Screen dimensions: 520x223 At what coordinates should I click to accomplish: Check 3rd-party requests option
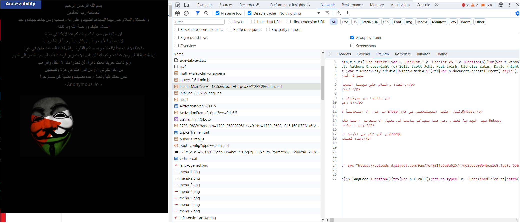[268, 30]
